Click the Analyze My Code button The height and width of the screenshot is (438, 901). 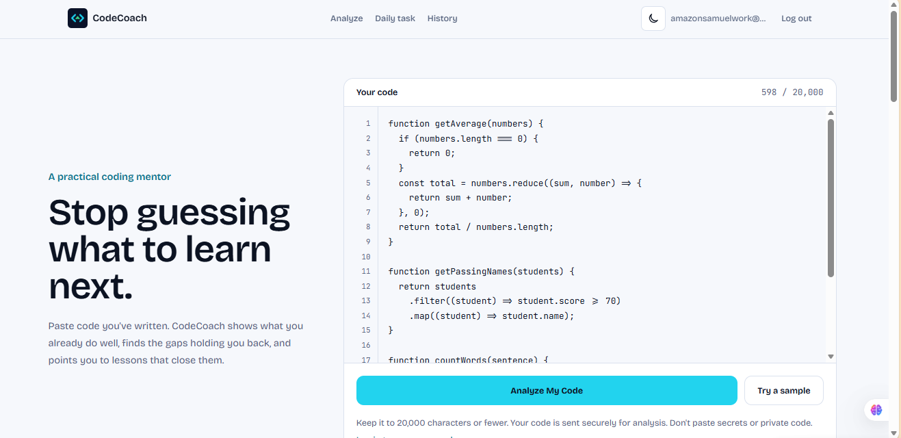coord(547,391)
